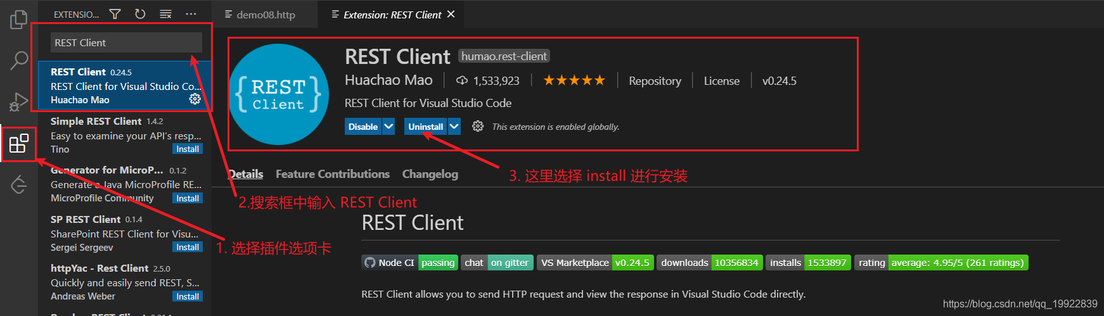Click VS Marketplace v0.24.5 badge

pyautogui.click(x=595, y=263)
